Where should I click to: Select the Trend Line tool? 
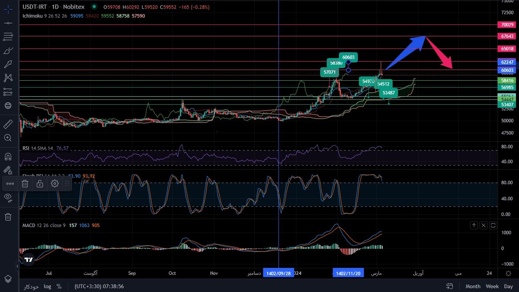(9, 23)
